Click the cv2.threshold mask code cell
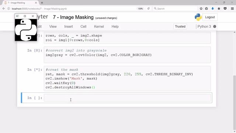The image size is (236, 133). 127,79
